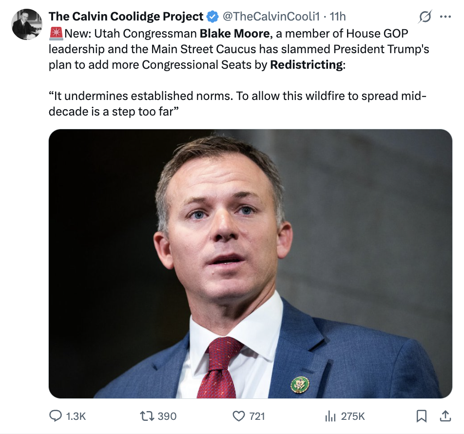The image size is (464, 434).
Task: Click The Calvin Coolidge Project display name
Action: click(x=126, y=17)
